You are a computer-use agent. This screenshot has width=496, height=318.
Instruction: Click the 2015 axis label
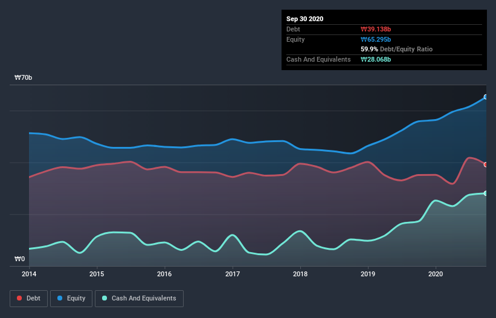pyautogui.click(x=97, y=274)
